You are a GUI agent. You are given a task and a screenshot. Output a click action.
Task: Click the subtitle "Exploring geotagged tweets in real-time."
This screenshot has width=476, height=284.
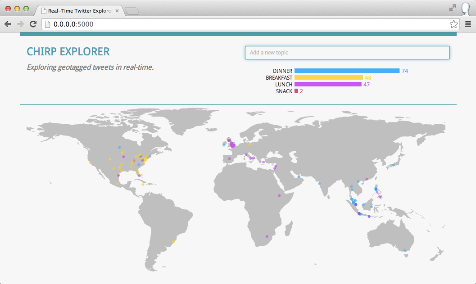(90, 67)
